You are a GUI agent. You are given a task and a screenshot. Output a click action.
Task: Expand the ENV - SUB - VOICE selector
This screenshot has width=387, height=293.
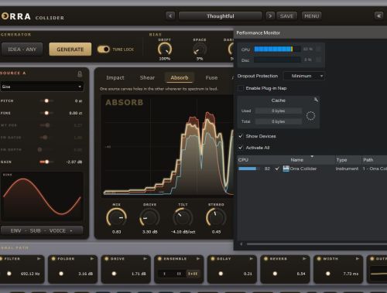point(42,230)
